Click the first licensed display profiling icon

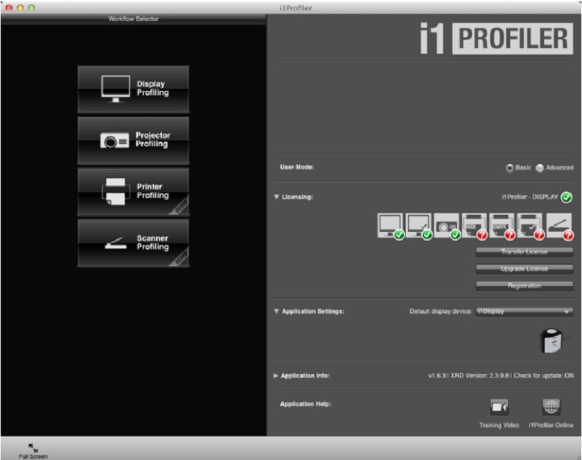[390, 226]
